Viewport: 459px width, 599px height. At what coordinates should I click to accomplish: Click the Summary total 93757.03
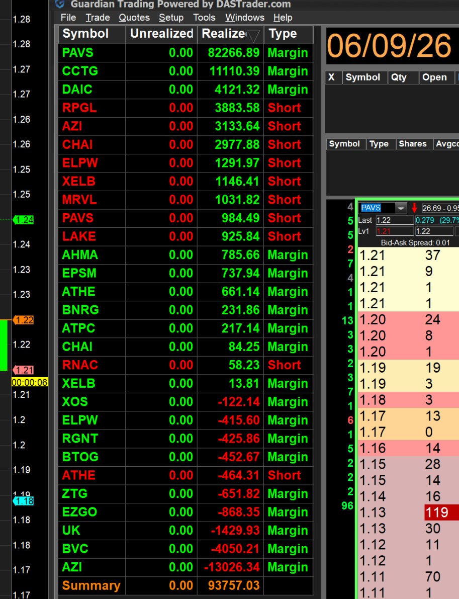[x=234, y=585]
